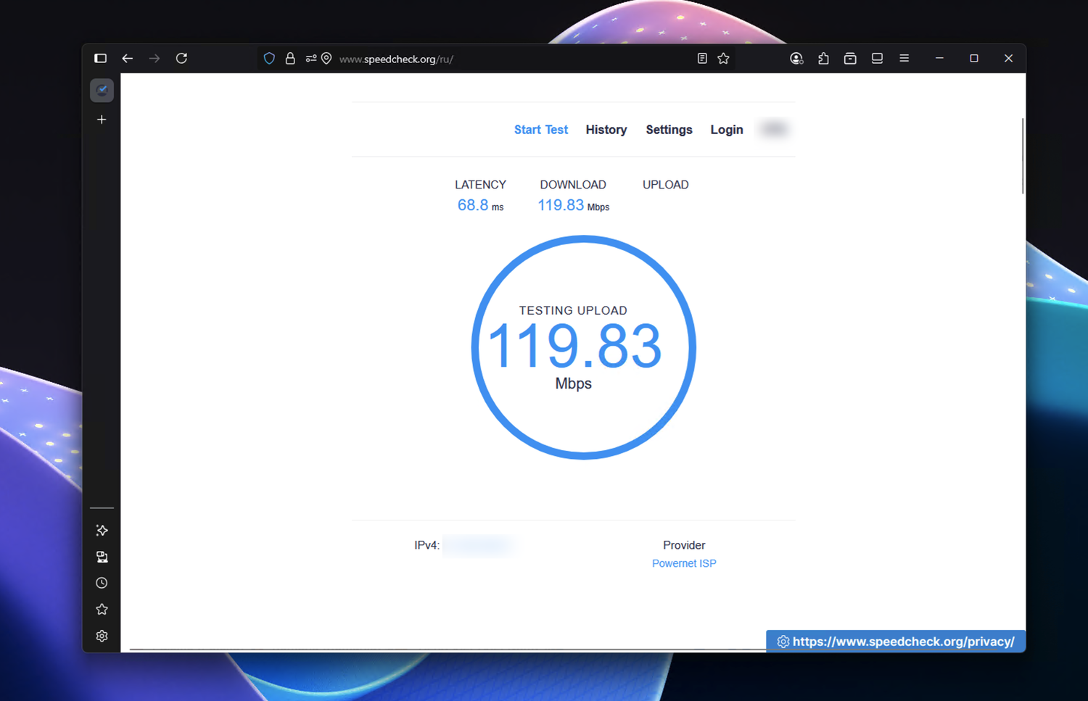1088x701 pixels.
Task: Minimize the browser window
Action: click(x=939, y=59)
